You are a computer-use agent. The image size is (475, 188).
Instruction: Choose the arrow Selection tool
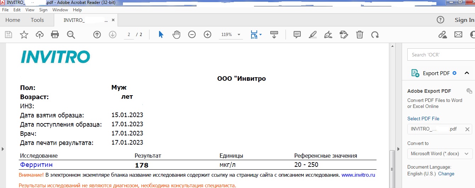[161, 35]
